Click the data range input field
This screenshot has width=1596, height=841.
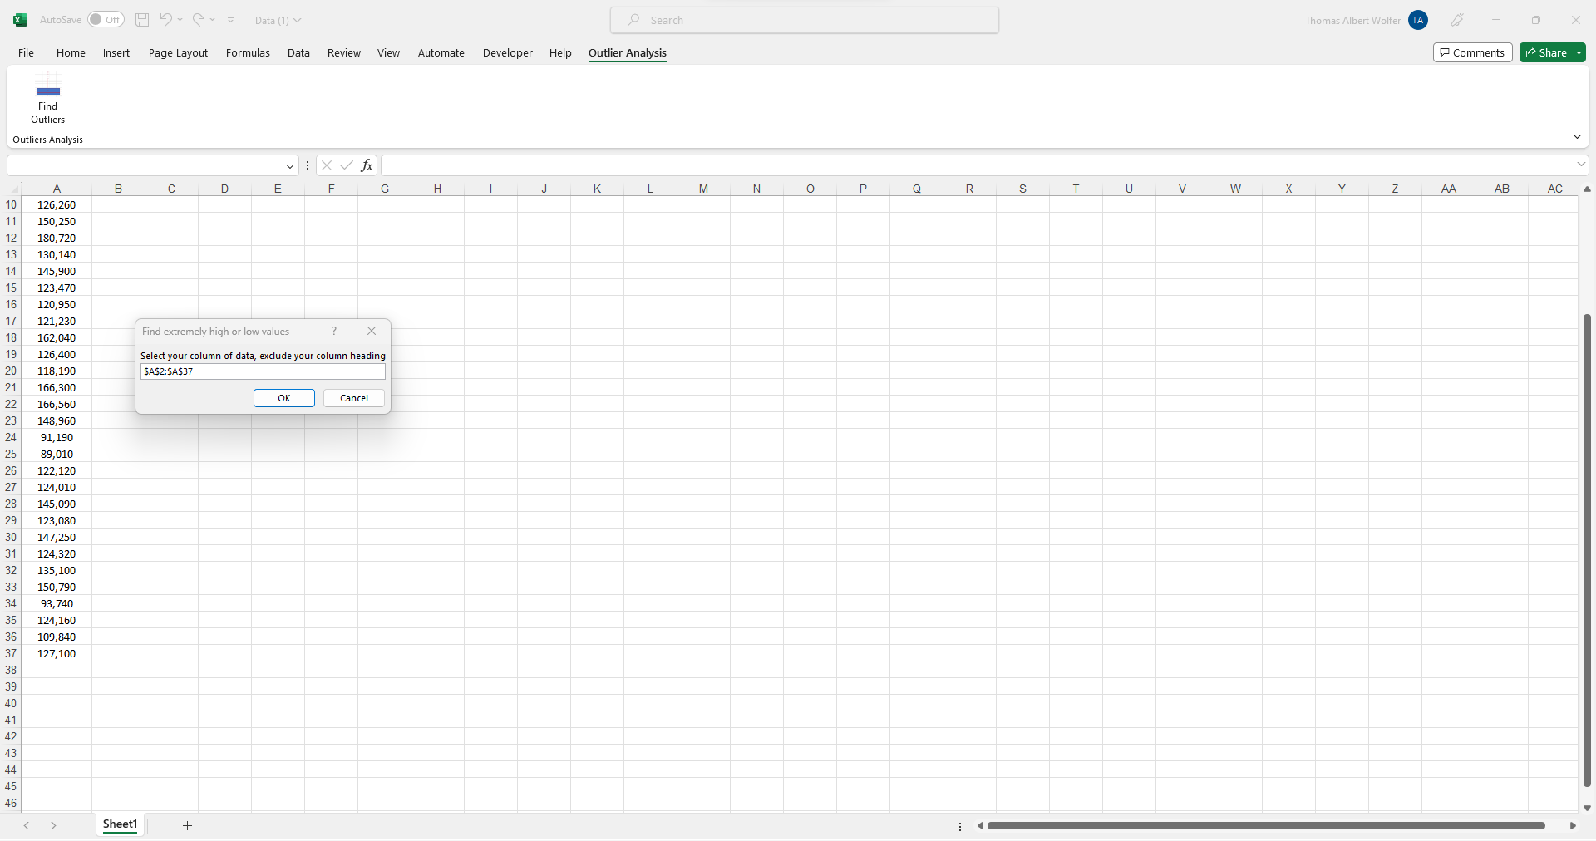[263, 371]
